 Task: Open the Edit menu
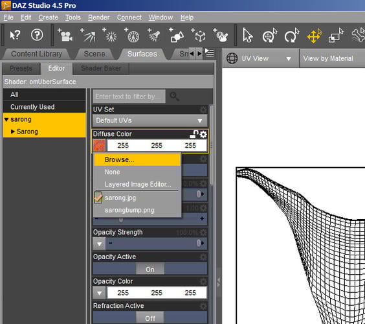coord(26,17)
